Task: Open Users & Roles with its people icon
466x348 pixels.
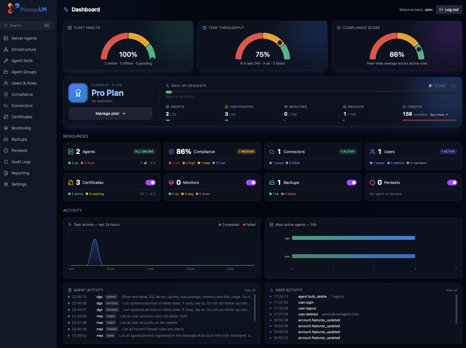Action: (x=6, y=83)
